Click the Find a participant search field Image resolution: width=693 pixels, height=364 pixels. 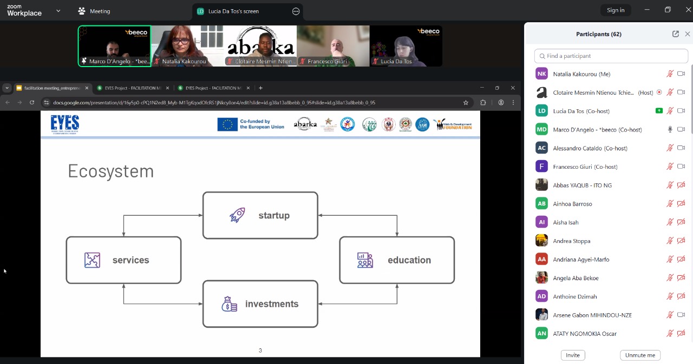tap(611, 56)
